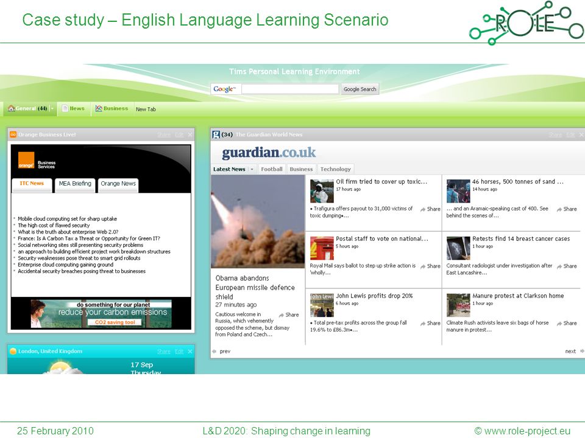Screen dimensions: 585x438
Task: Expand the Latest News dropdown arrow
Action: pyautogui.click(x=252, y=169)
